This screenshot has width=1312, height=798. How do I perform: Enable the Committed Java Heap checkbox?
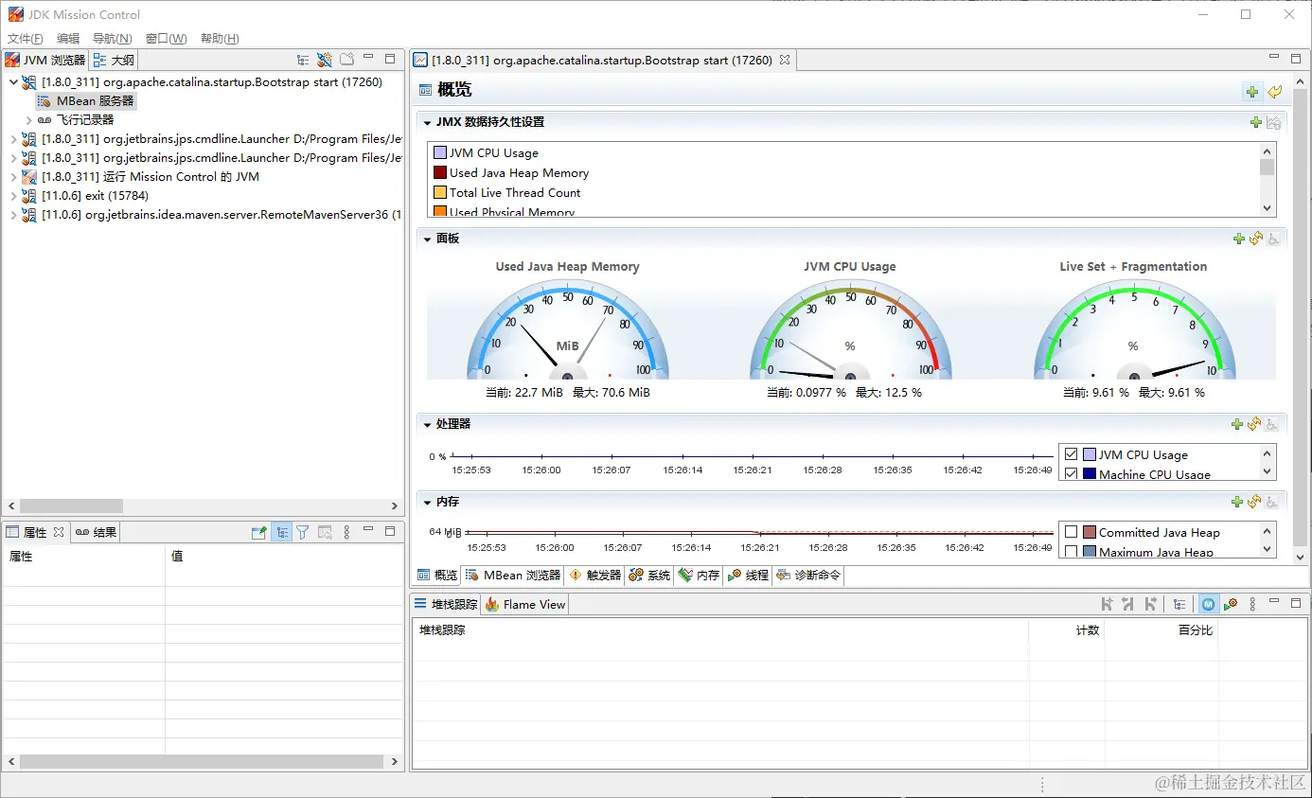click(x=1072, y=532)
